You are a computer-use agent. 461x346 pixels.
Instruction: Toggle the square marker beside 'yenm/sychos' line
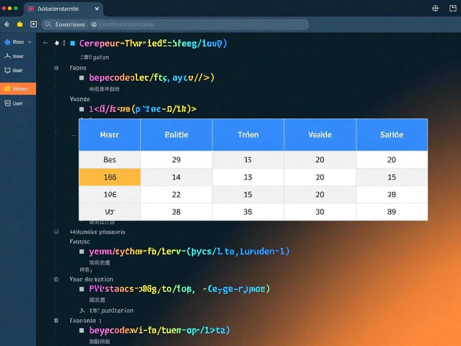(x=82, y=252)
